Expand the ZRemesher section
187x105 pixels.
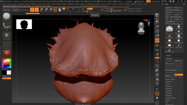coord(169,96)
